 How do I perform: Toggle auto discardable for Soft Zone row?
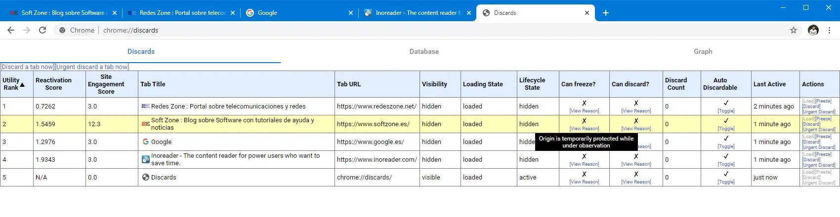pos(726,129)
